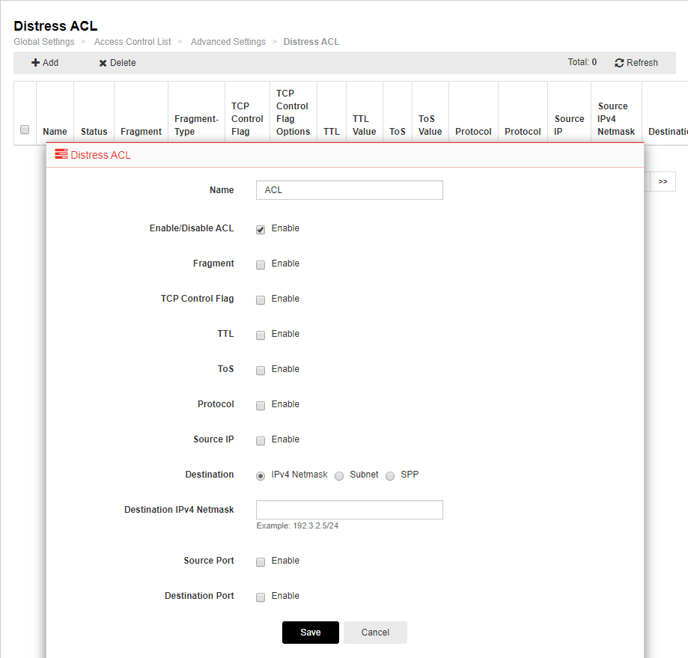Add a new ACL entry
This screenshot has height=658, width=688.
(x=44, y=63)
